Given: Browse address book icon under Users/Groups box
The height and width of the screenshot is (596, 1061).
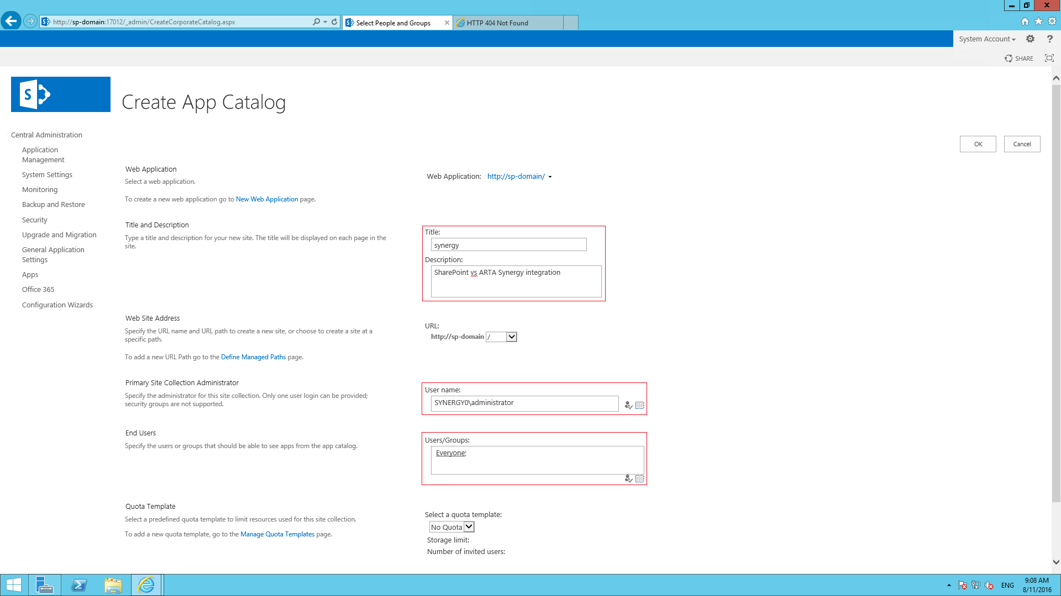Looking at the screenshot, I should tap(640, 478).
